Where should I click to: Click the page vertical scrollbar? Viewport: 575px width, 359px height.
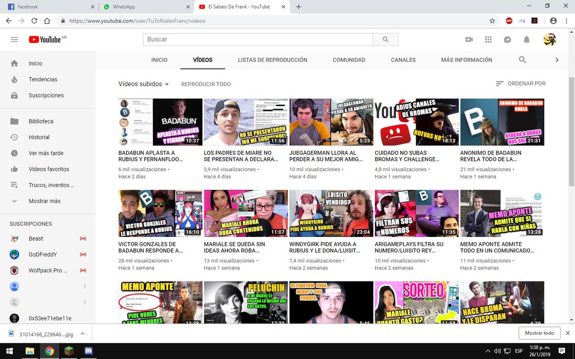[x=571, y=132]
